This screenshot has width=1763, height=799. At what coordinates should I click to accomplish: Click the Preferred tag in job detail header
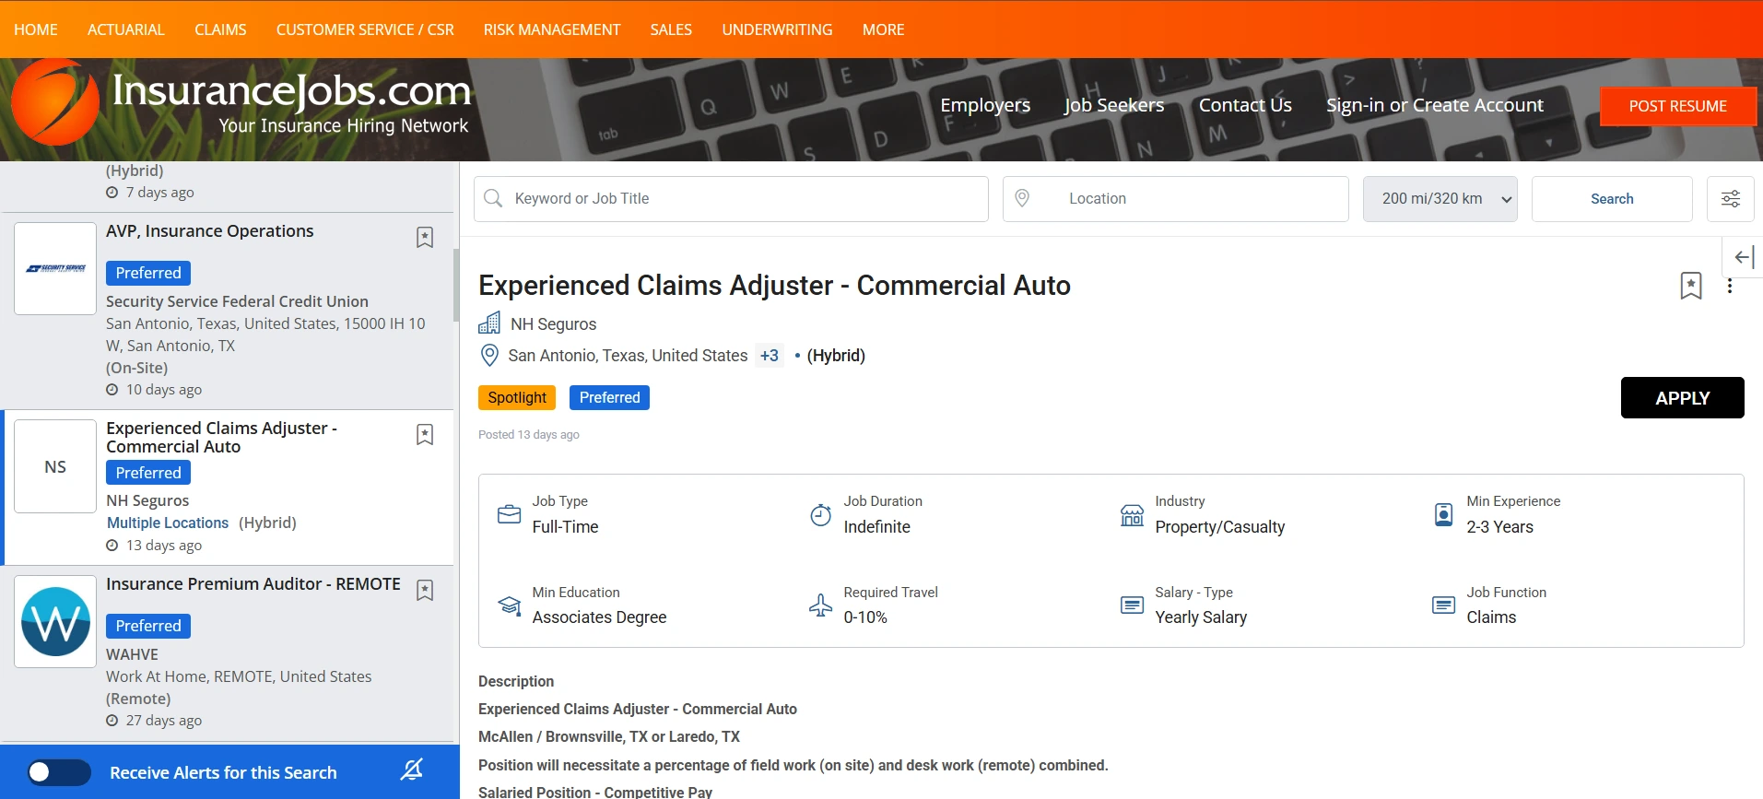click(x=609, y=397)
